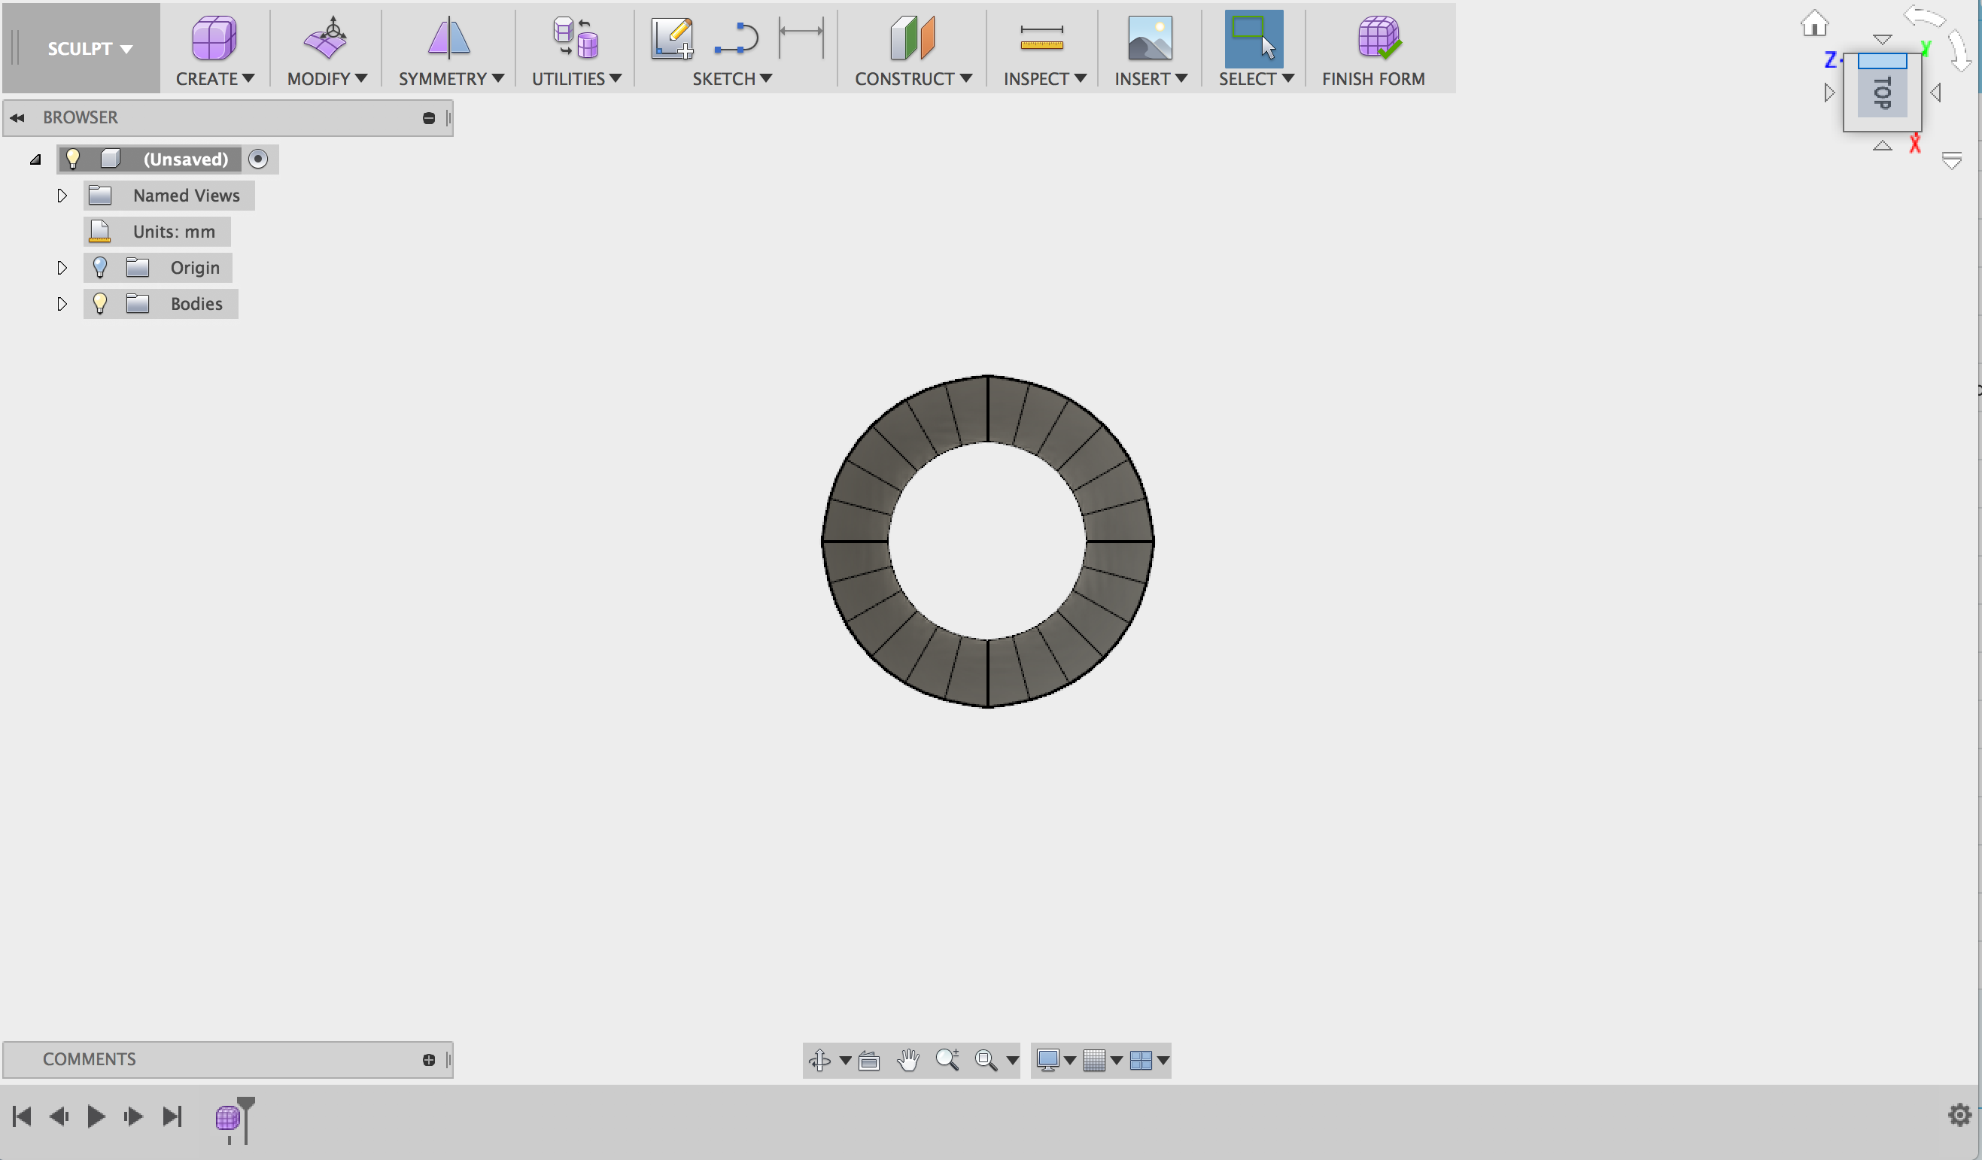
Task: Open the Orbit tool dropdown arrow
Action: 846,1061
